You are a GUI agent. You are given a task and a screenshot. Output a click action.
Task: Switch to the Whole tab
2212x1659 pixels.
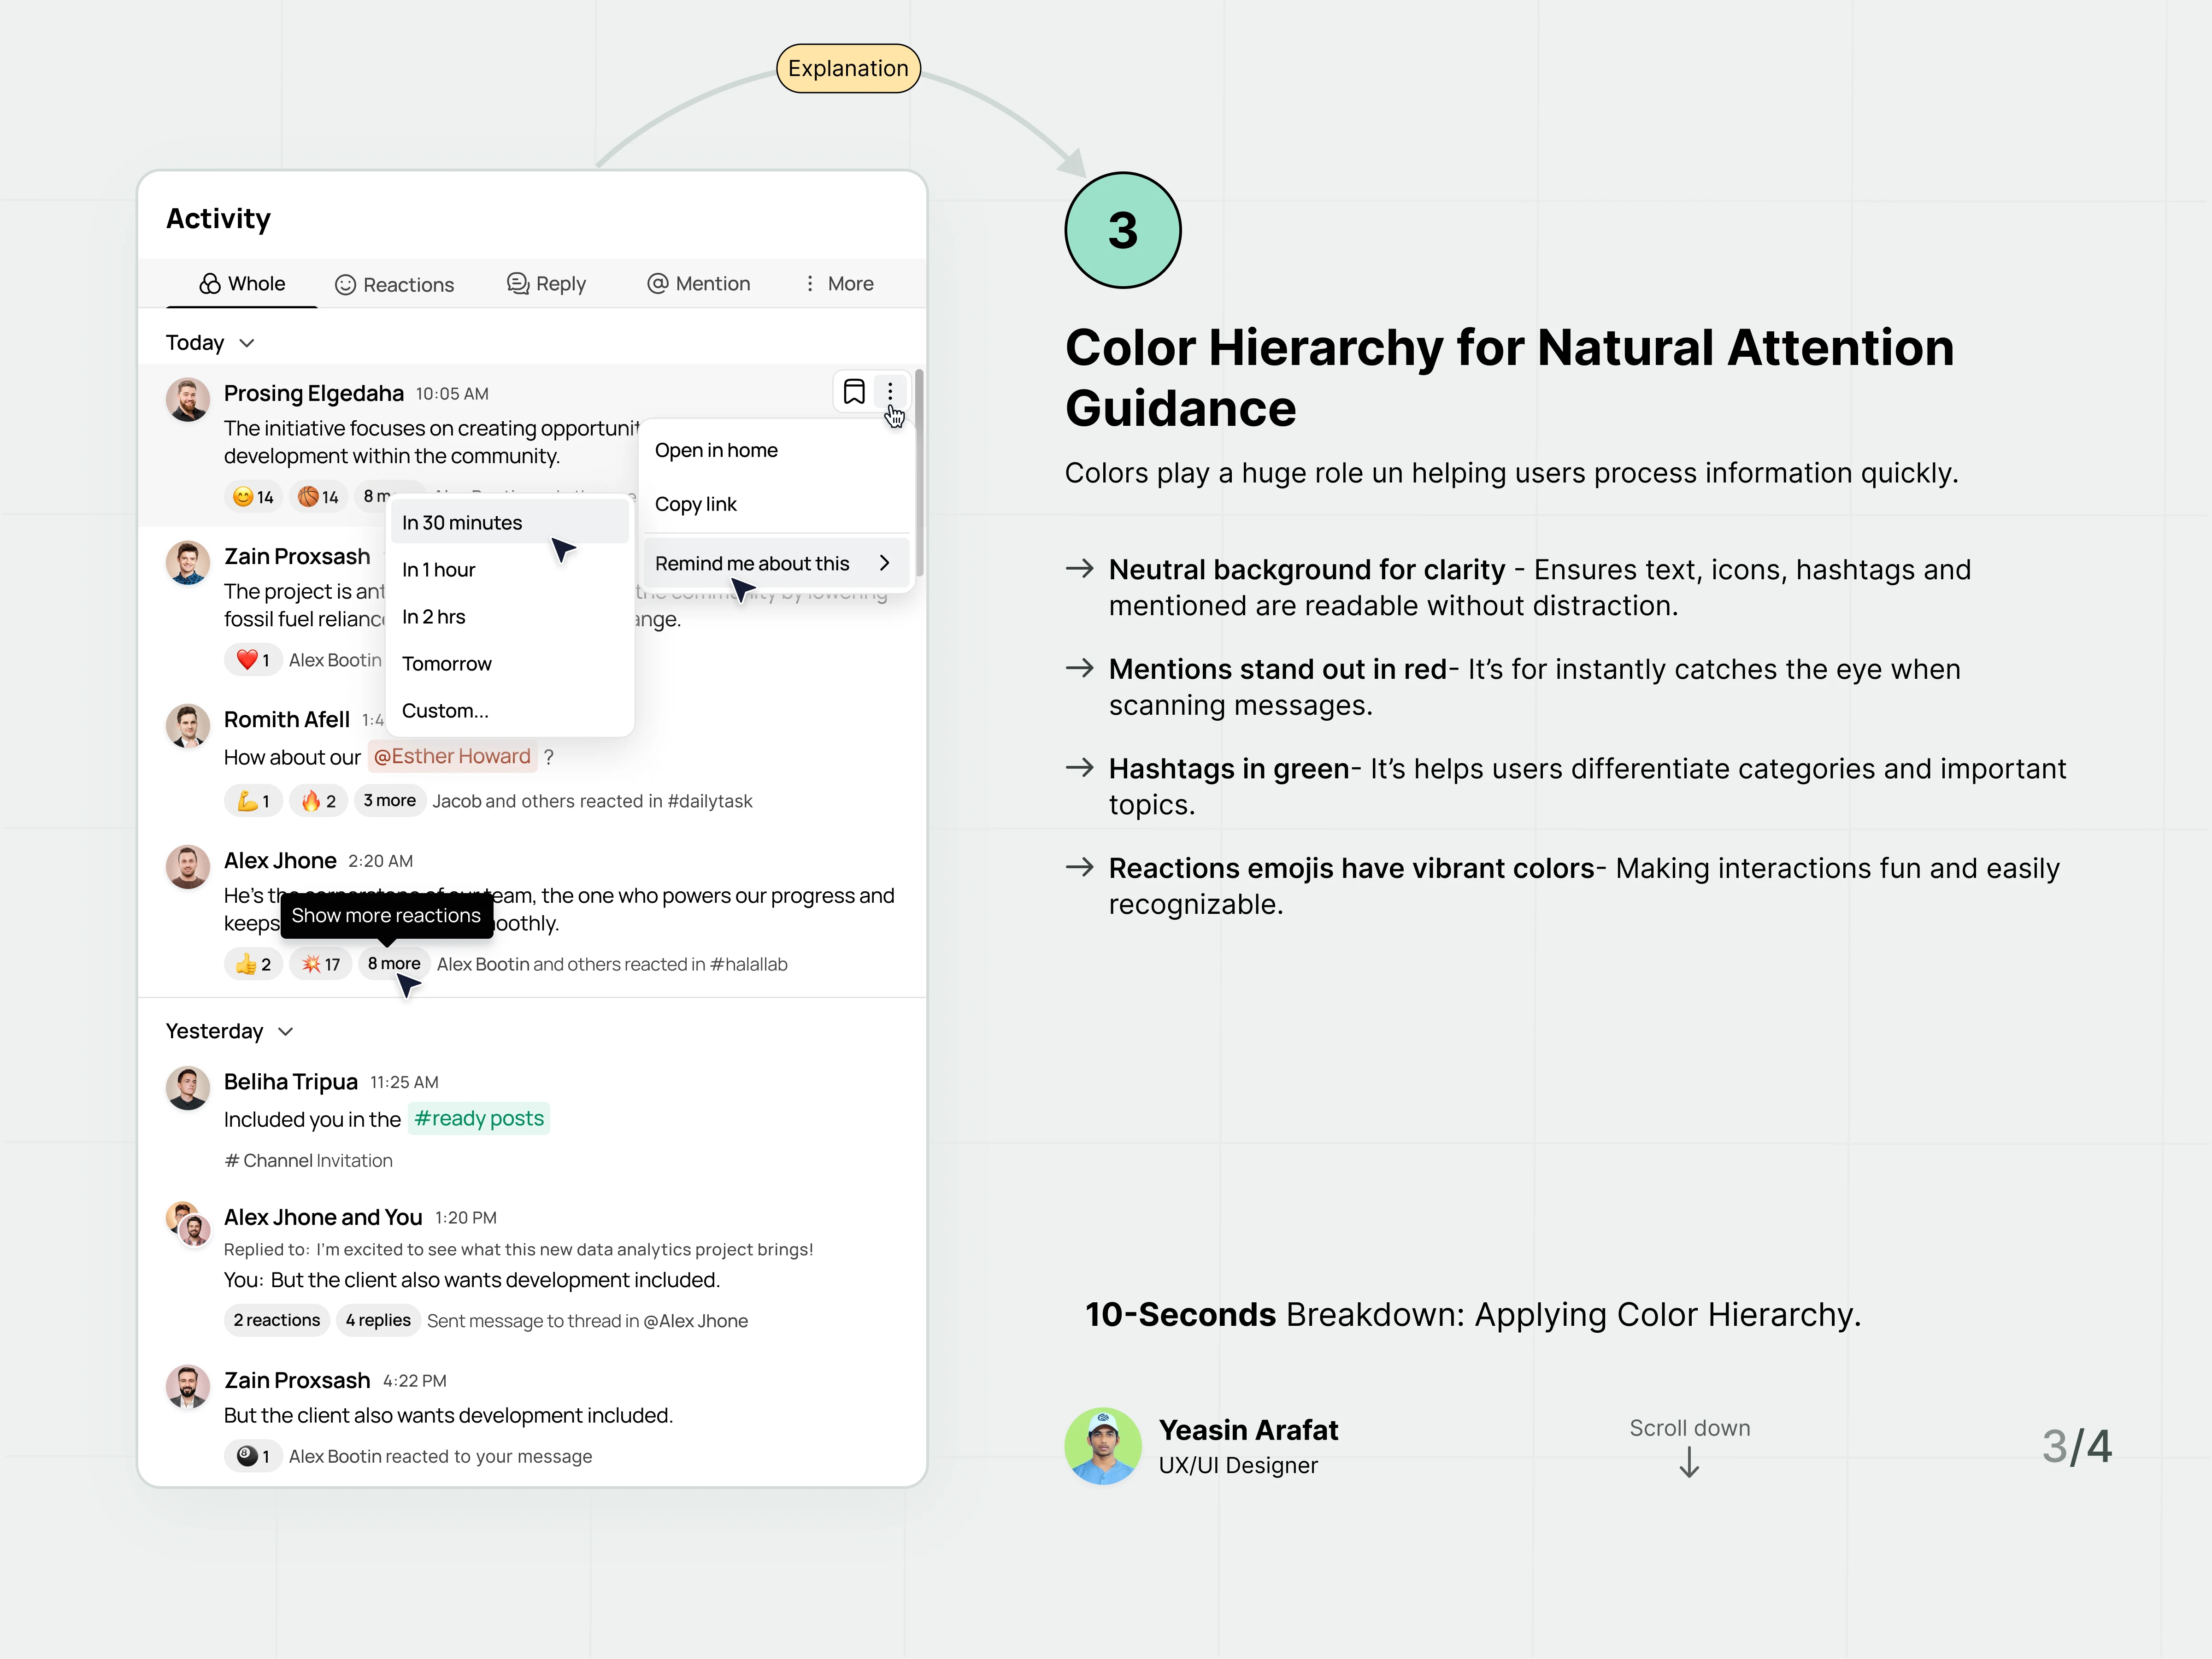tap(242, 284)
